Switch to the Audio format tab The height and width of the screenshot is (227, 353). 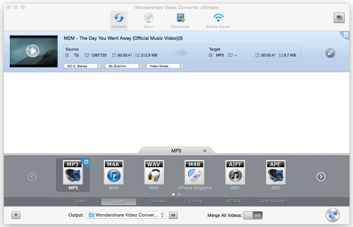point(119,201)
